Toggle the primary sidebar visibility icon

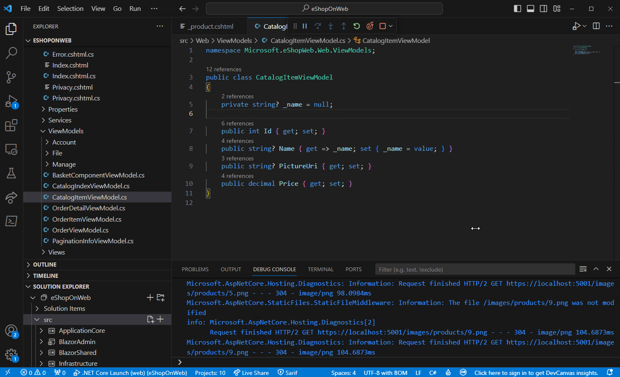(517, 8)
